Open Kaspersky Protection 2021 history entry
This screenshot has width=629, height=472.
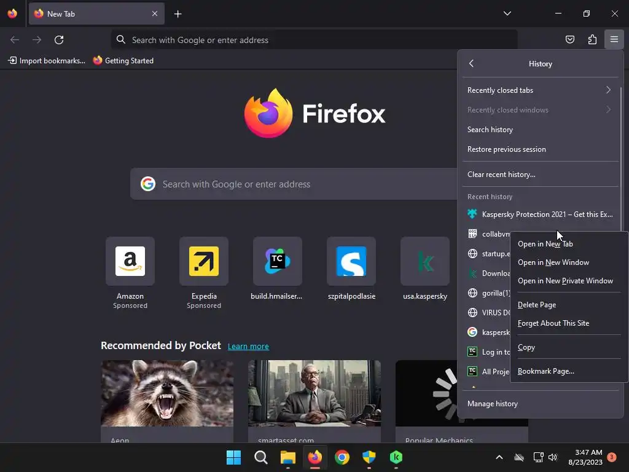[x=540, y=214]
